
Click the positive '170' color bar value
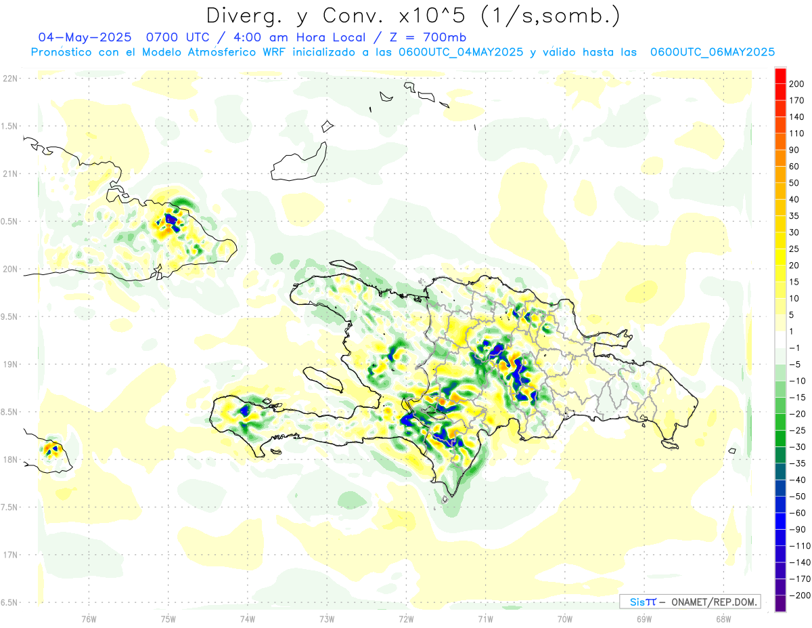point(796,100)
